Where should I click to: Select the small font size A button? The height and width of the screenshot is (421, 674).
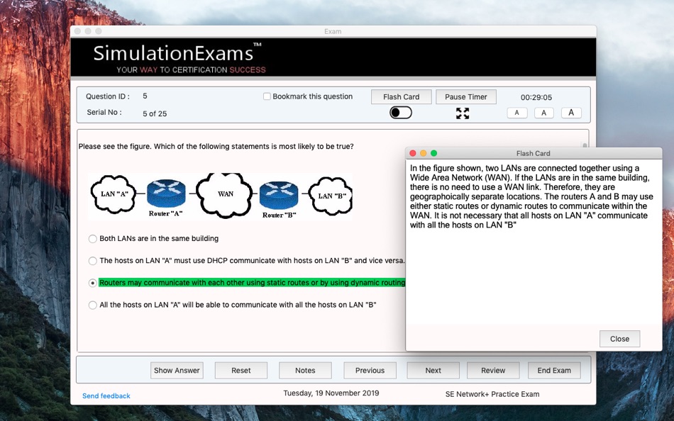[516, 113]
